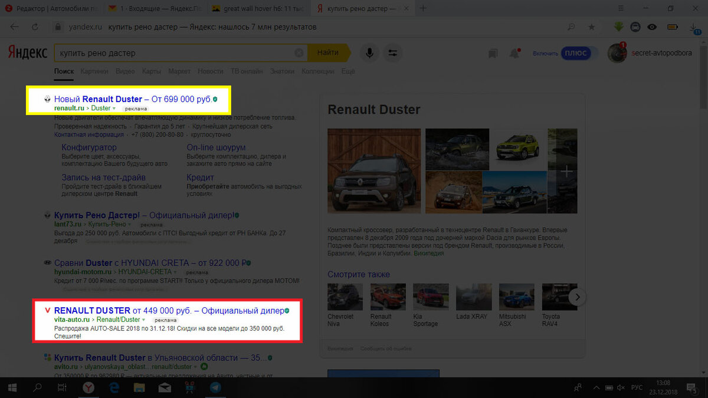Image resolution: width=708 pixels, height=398 pixels.
Task: Switch to Входящие Яндекс.Почта browser tab
Action: pyautogui.click(x=156, y=8)
